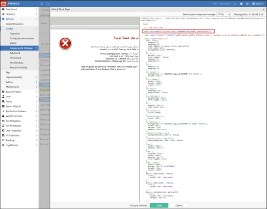Viewport: 267px width, 209px height.
Task: Open the Tags menu item
Action: (8, 72)
